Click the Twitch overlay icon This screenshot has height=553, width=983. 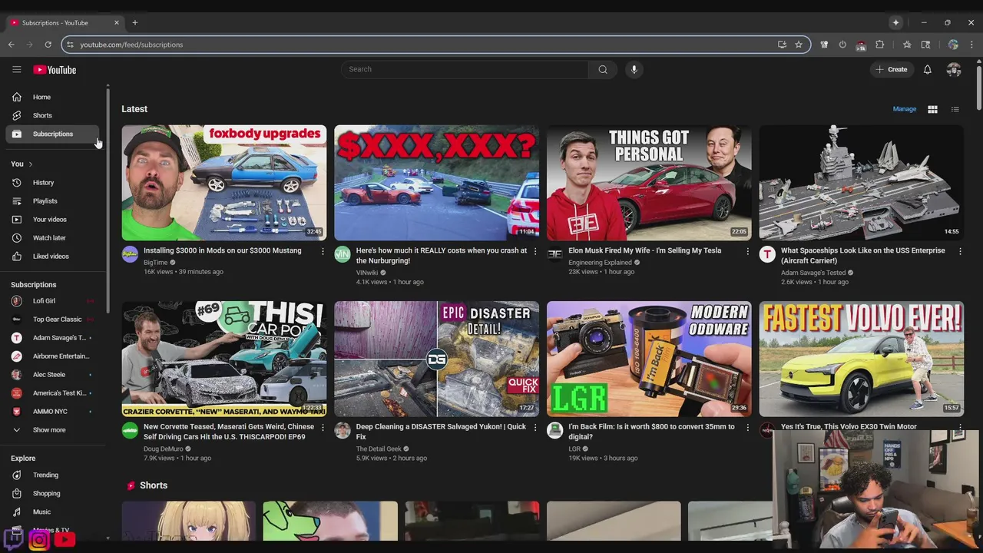click(14, 539)
